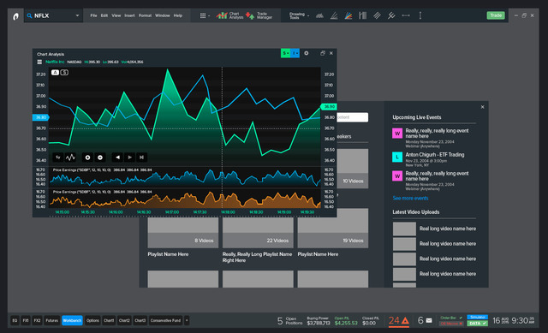
Task: Expand the NFLX symbol dropdown arrow
Action: (77, 15)
